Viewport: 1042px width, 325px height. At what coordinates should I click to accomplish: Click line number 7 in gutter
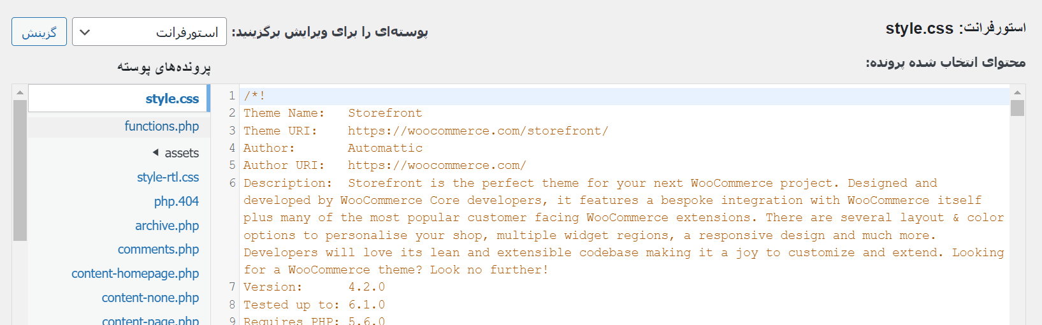tap(232, 287)
